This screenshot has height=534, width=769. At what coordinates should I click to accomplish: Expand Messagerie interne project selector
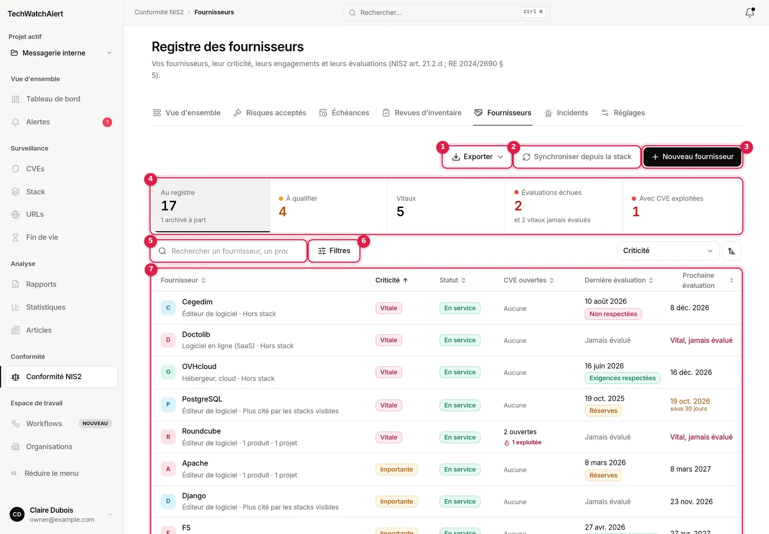[x=61, y=53]
